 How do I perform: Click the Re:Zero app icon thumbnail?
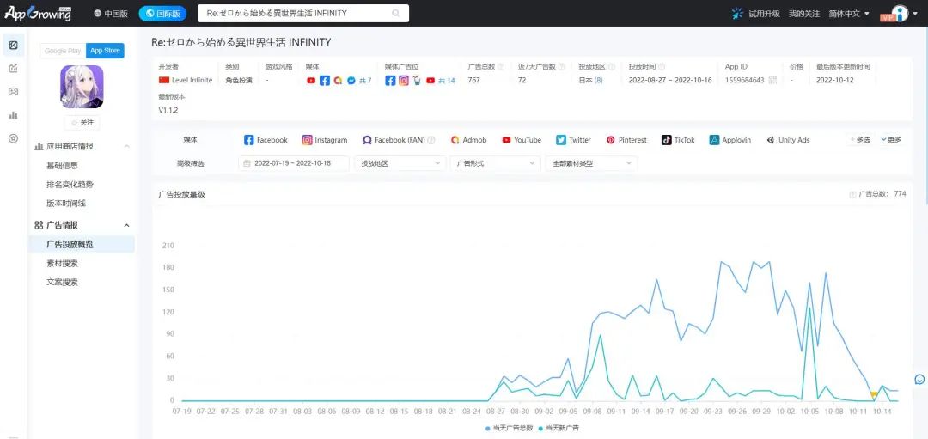[x=82, y=87]
